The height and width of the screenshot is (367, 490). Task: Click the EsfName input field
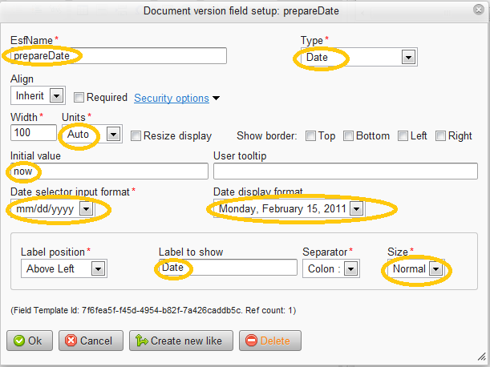(x=119, y=56)
